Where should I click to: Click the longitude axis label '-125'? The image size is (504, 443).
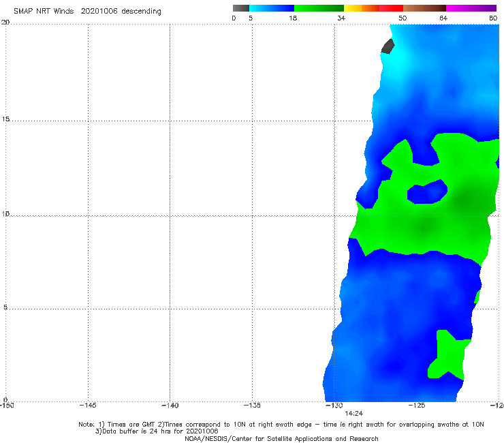(x=417, y=406)
